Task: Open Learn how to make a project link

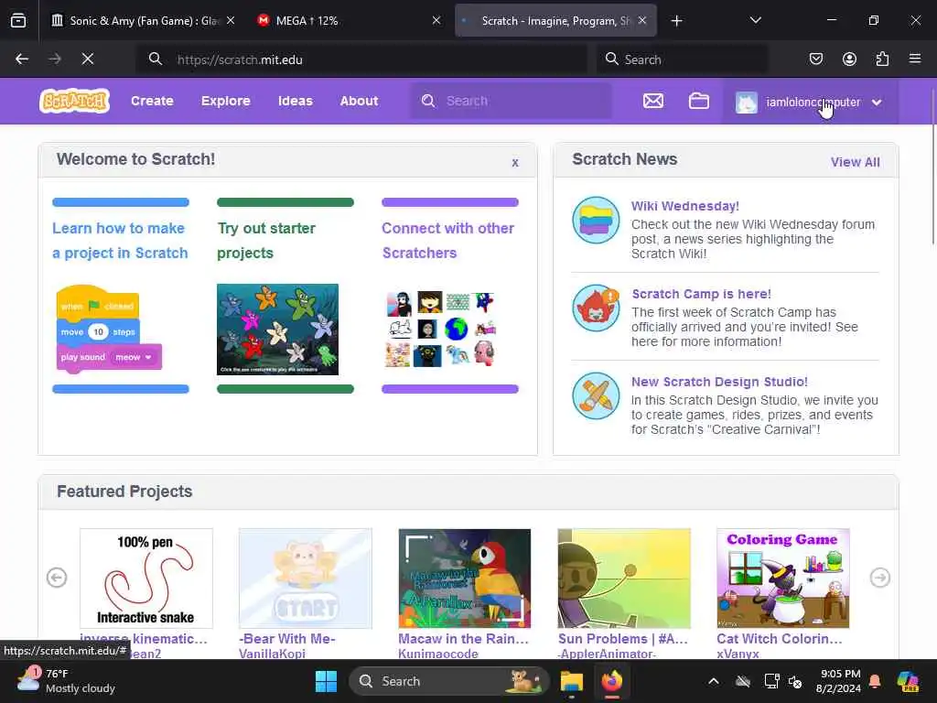Action: 120,241
